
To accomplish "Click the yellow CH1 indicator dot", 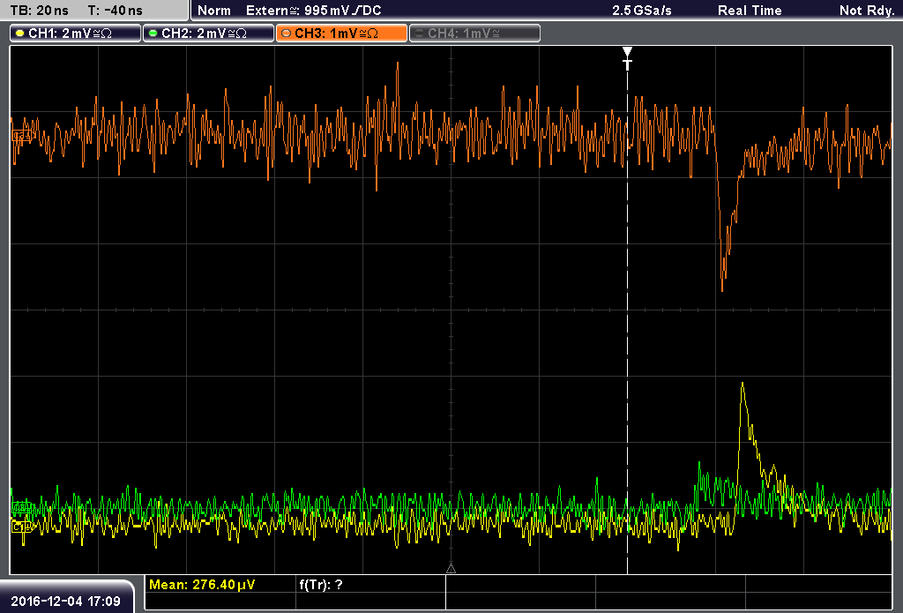I will pos(20,34).
